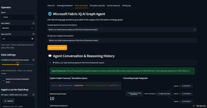Click the green Agent Response message

pyautogui.click(x=122, y=71)
